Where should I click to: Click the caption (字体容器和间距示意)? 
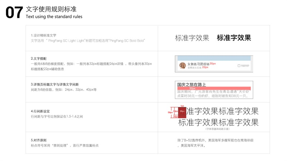coord(217,129)
